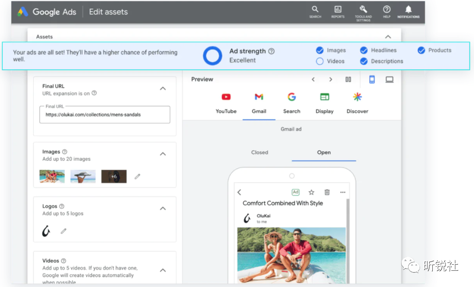Click the OluKai logo in ad preview

[247, 218]
